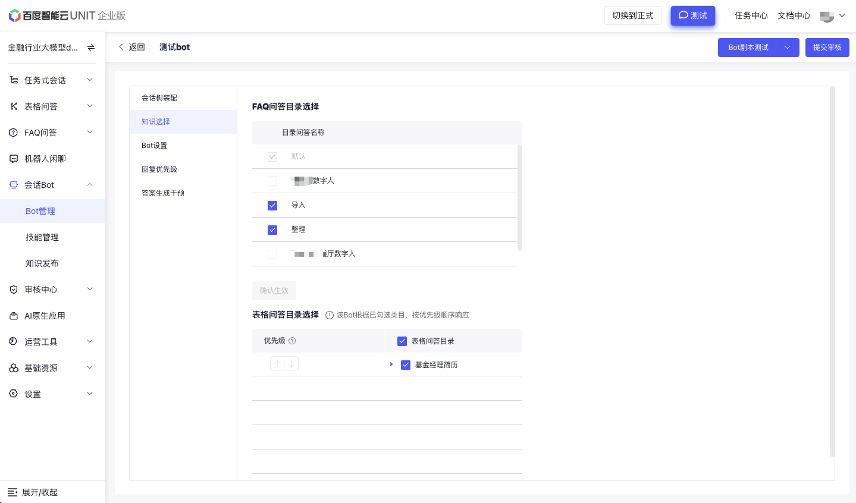
Task: Uncheck the 导入 FAQ directory
Action: point(272,206)
